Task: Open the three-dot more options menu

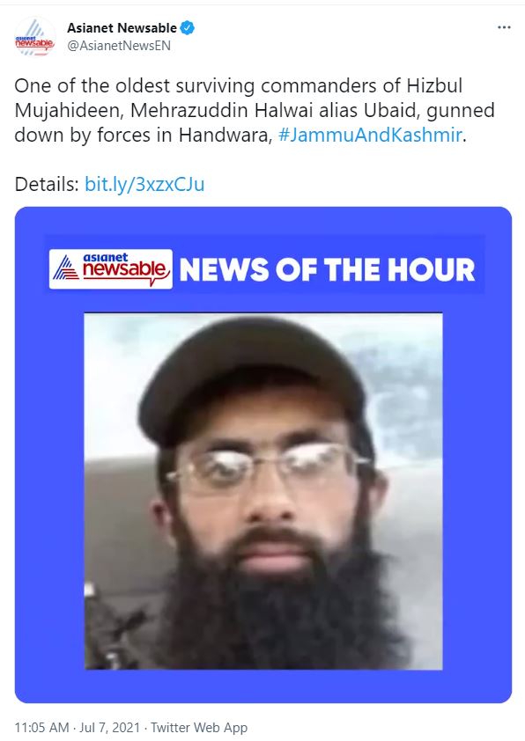Action: [504, 27]
